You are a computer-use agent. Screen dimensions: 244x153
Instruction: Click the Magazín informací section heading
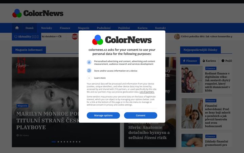(x=29, y=50)
